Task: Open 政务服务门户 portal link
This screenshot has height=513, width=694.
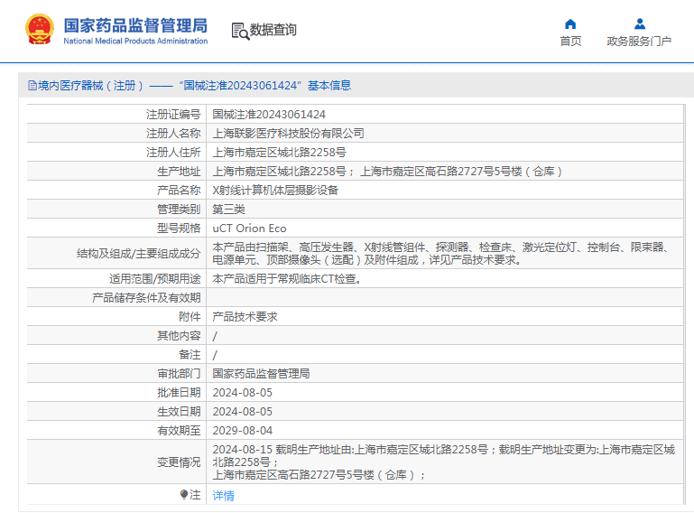Action: point(639,42)
